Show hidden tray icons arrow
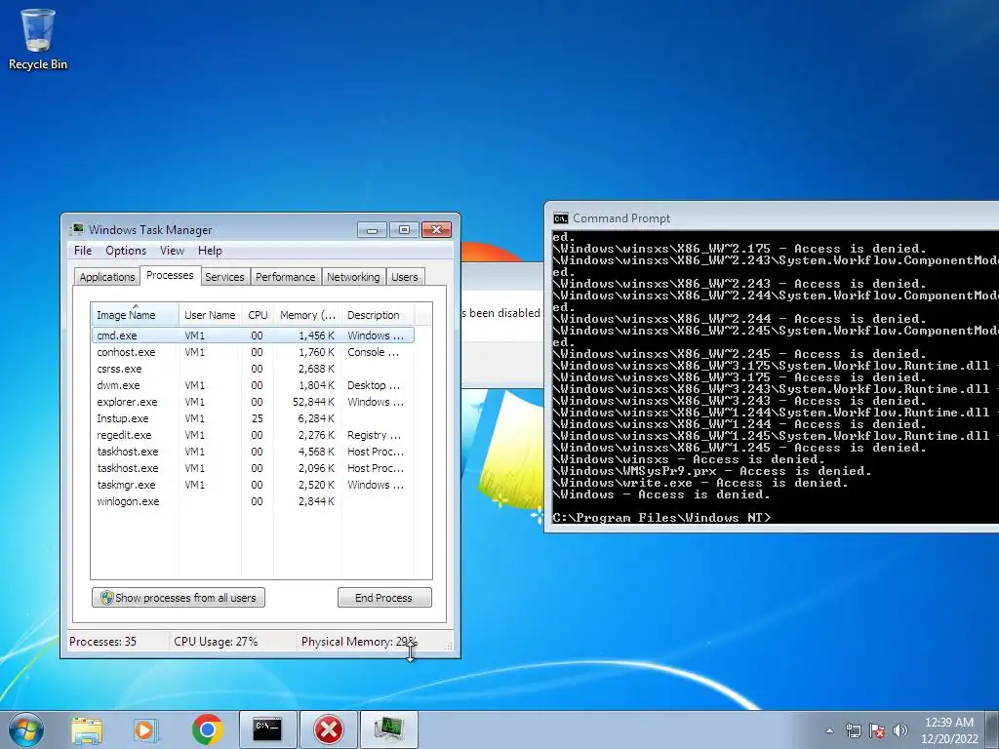The image size is (999, 749). [x=829, y=730]
